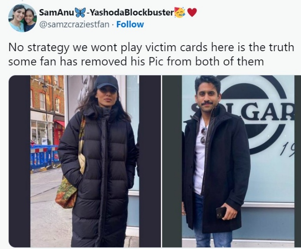Click the phone held in the right photo
Viewport: 301px width, 249px height.
(x=221, y=212)
